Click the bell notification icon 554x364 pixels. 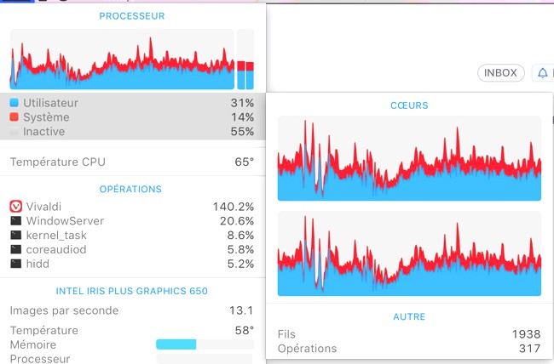(x=542, y=73)
